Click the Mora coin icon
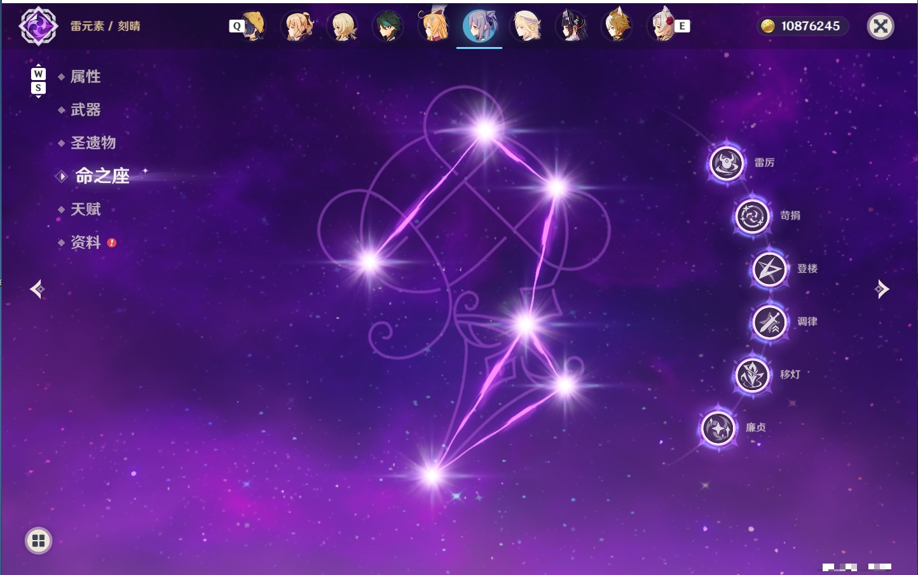 (768, 26)
